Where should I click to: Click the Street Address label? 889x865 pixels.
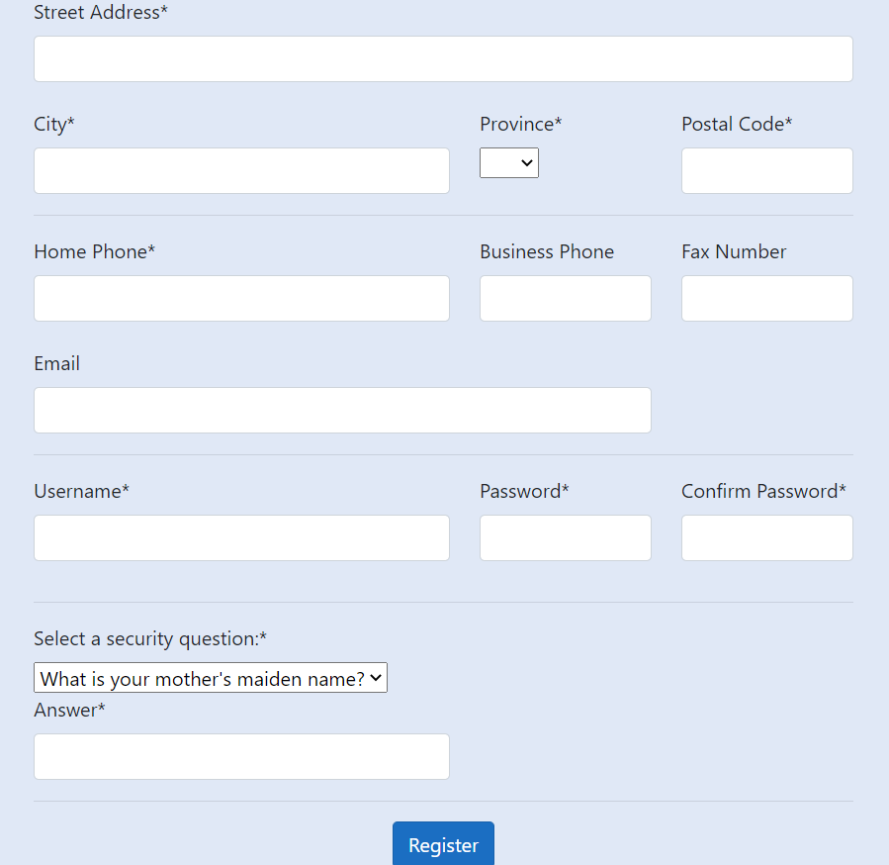100,13
